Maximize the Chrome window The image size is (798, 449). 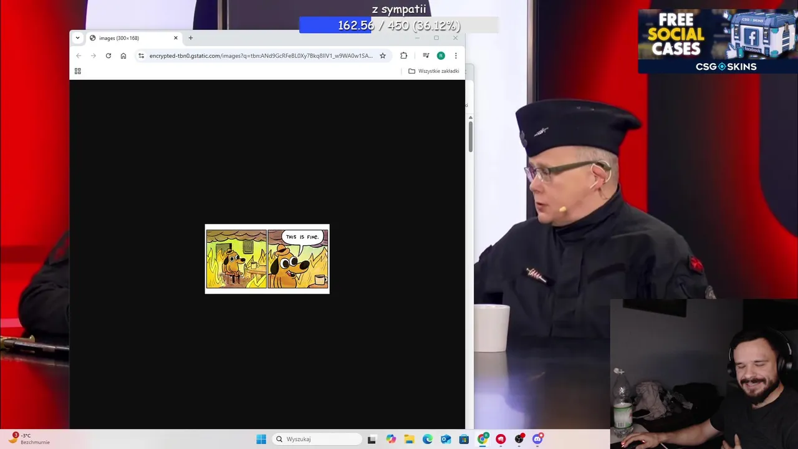436,38
